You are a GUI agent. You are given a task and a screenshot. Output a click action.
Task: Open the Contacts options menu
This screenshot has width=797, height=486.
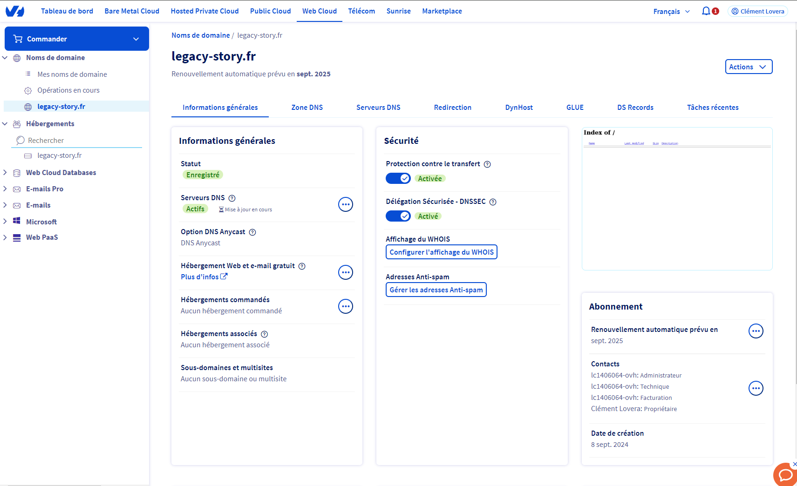[x=756, y=388]
